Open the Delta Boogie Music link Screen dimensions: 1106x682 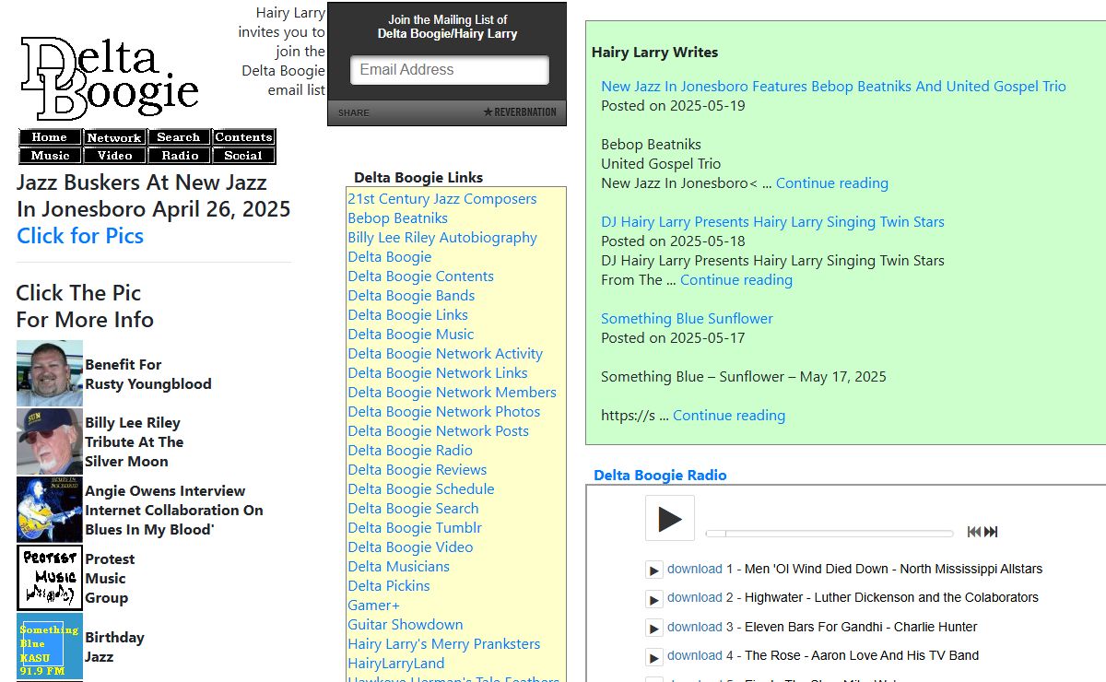(x=410, y=335)
